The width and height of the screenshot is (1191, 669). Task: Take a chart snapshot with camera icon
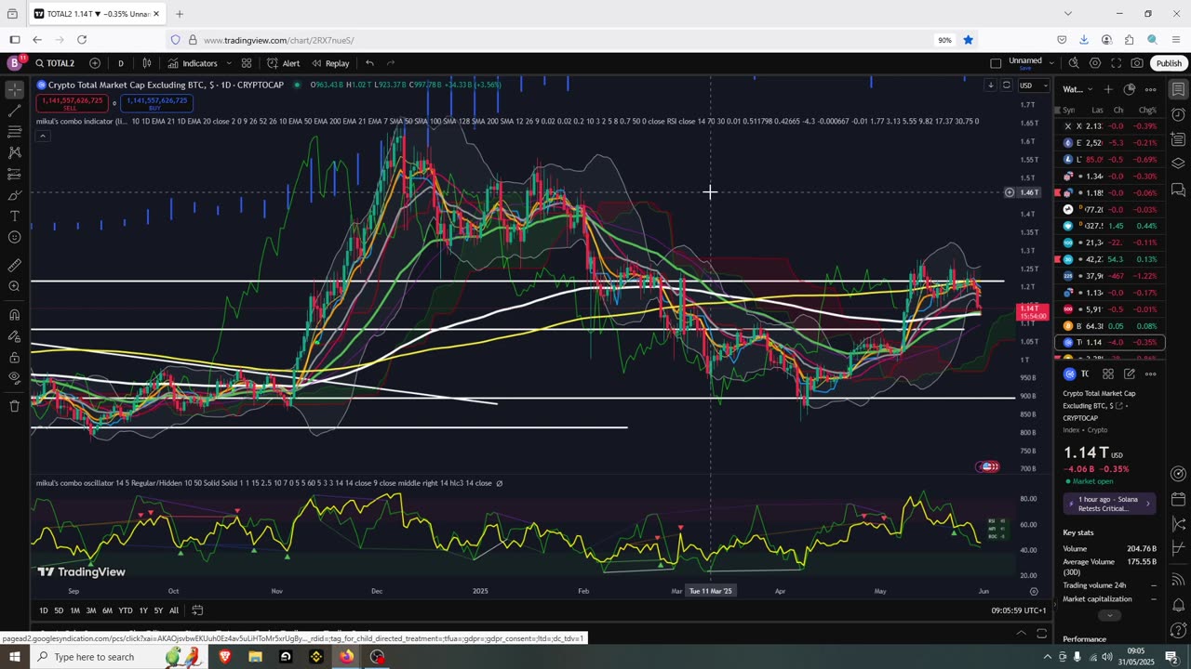point(1137,63)
